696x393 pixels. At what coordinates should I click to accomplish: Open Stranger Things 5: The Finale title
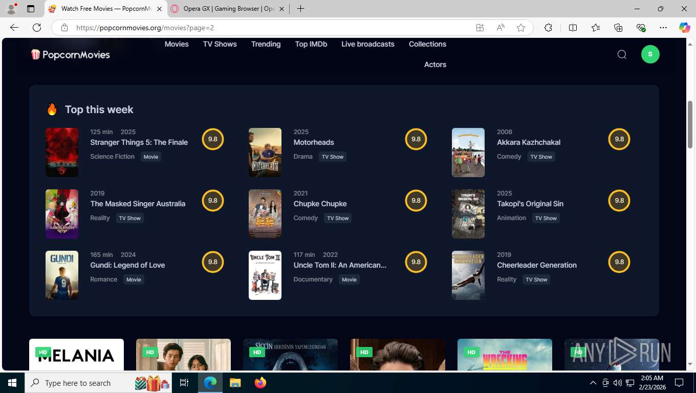(139, 142)
